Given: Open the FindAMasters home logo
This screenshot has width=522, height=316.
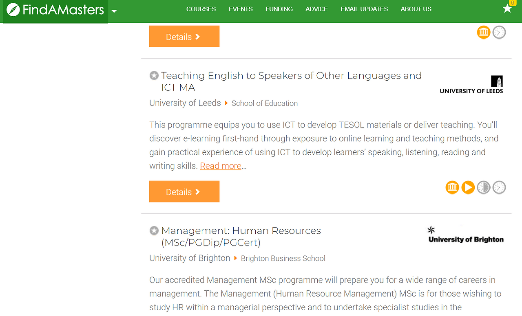Looking at the screenshot, I should point(55,9).
